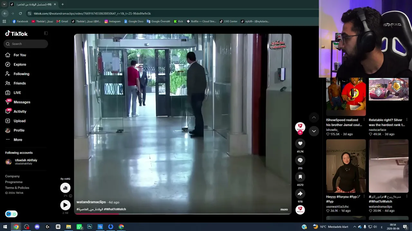Open the ishowliu_ profile link
The height and width of the screenshot is (231, 412).
click(332, 130)
